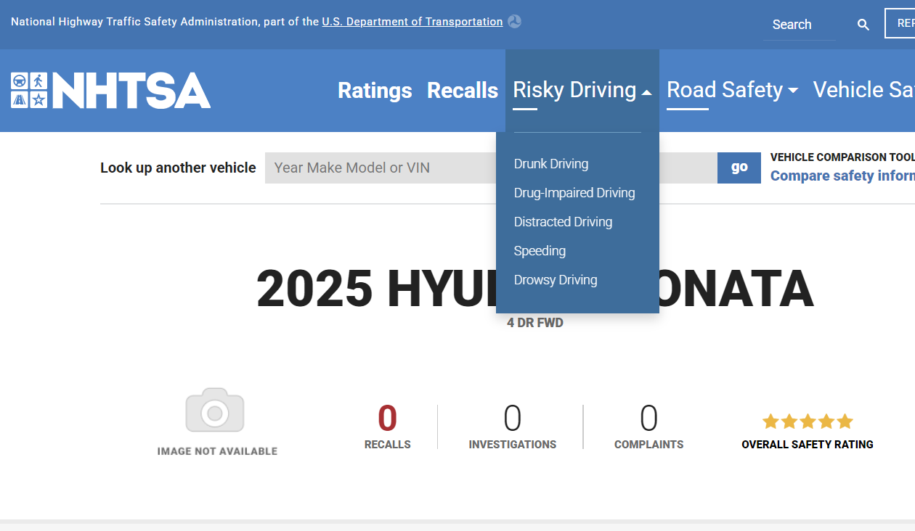Image resolution: width=915 pixels, height=531 pixels.
Task: Choose Drowsy Driving menu entry
Action: pos(556,280)
